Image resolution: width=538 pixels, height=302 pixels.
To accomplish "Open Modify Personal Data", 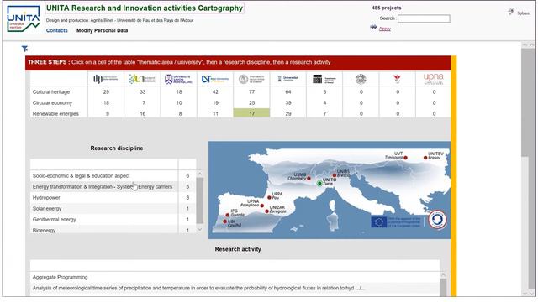I will (x=103, y=30).
